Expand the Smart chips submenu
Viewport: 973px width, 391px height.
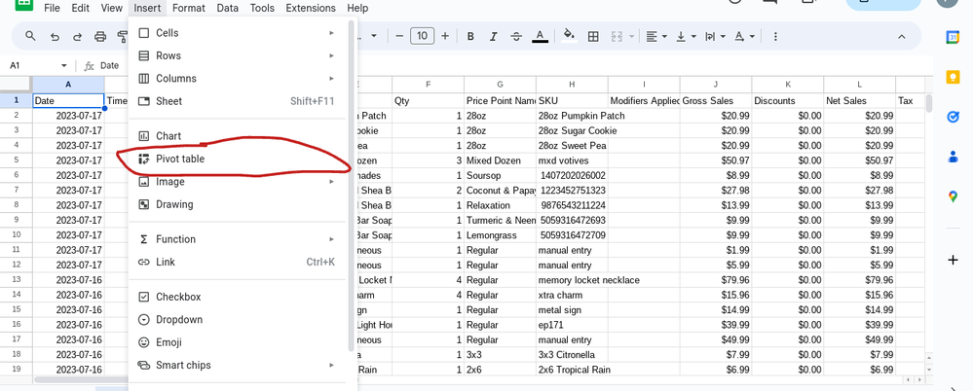point(331,365)
